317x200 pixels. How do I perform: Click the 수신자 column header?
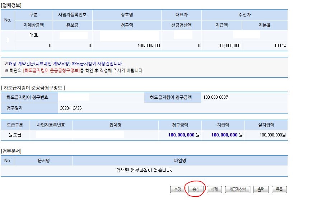[244, 15]
